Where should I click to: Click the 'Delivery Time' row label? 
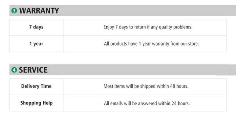click(36, 86)
